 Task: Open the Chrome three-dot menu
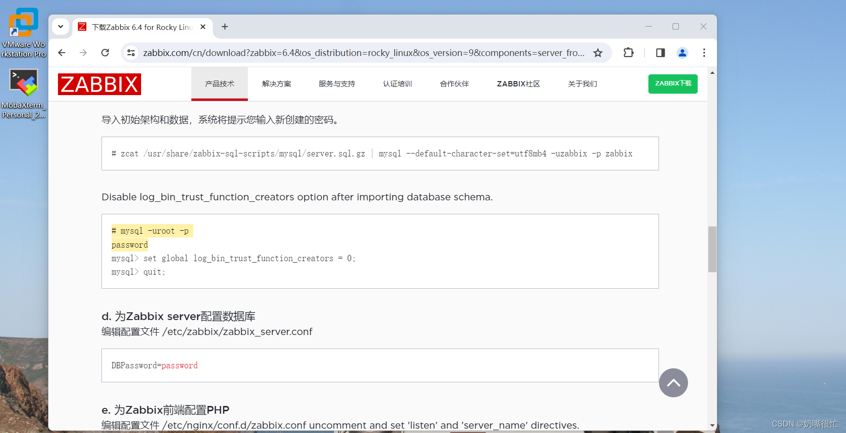coord(704,53)
